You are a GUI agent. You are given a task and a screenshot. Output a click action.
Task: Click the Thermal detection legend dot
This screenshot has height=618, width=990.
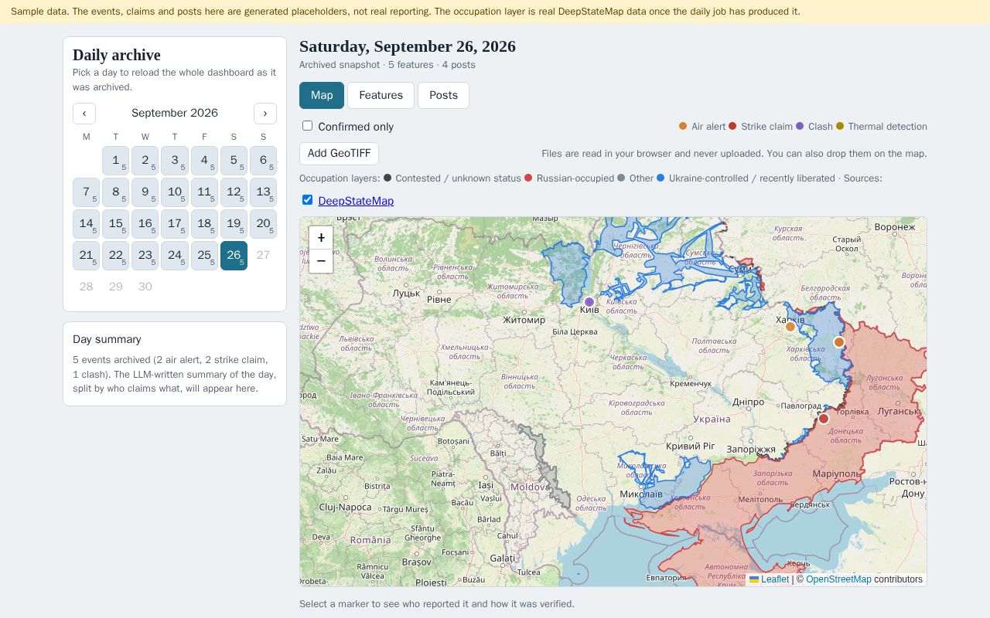click(839, 126)
